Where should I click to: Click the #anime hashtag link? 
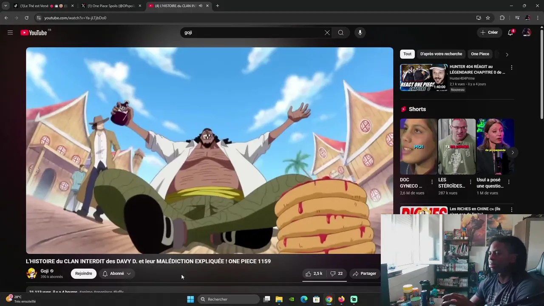tap(86, 292)
